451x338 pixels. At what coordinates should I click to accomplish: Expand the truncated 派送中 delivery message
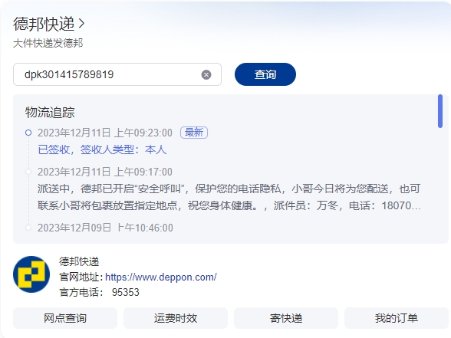[229, 197]
